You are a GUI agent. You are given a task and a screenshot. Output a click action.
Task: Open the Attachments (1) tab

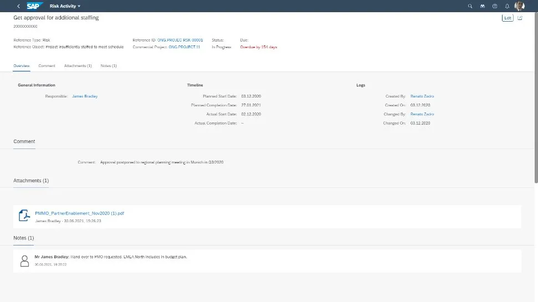[x=78, y=66]
